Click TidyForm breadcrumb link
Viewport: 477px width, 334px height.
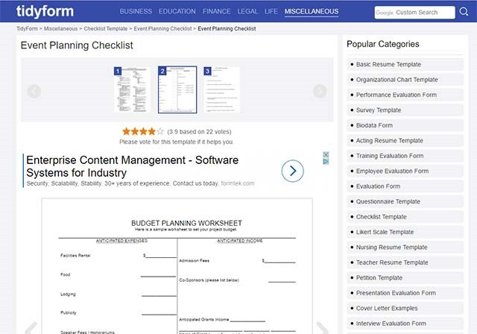pyautogui.click(x=27, y=28)
